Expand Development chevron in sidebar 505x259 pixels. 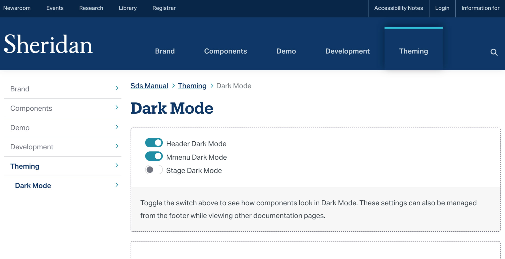pos(117,146)
